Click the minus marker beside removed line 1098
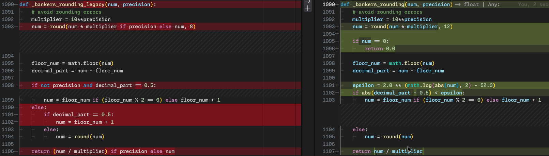 pos(16,85)
